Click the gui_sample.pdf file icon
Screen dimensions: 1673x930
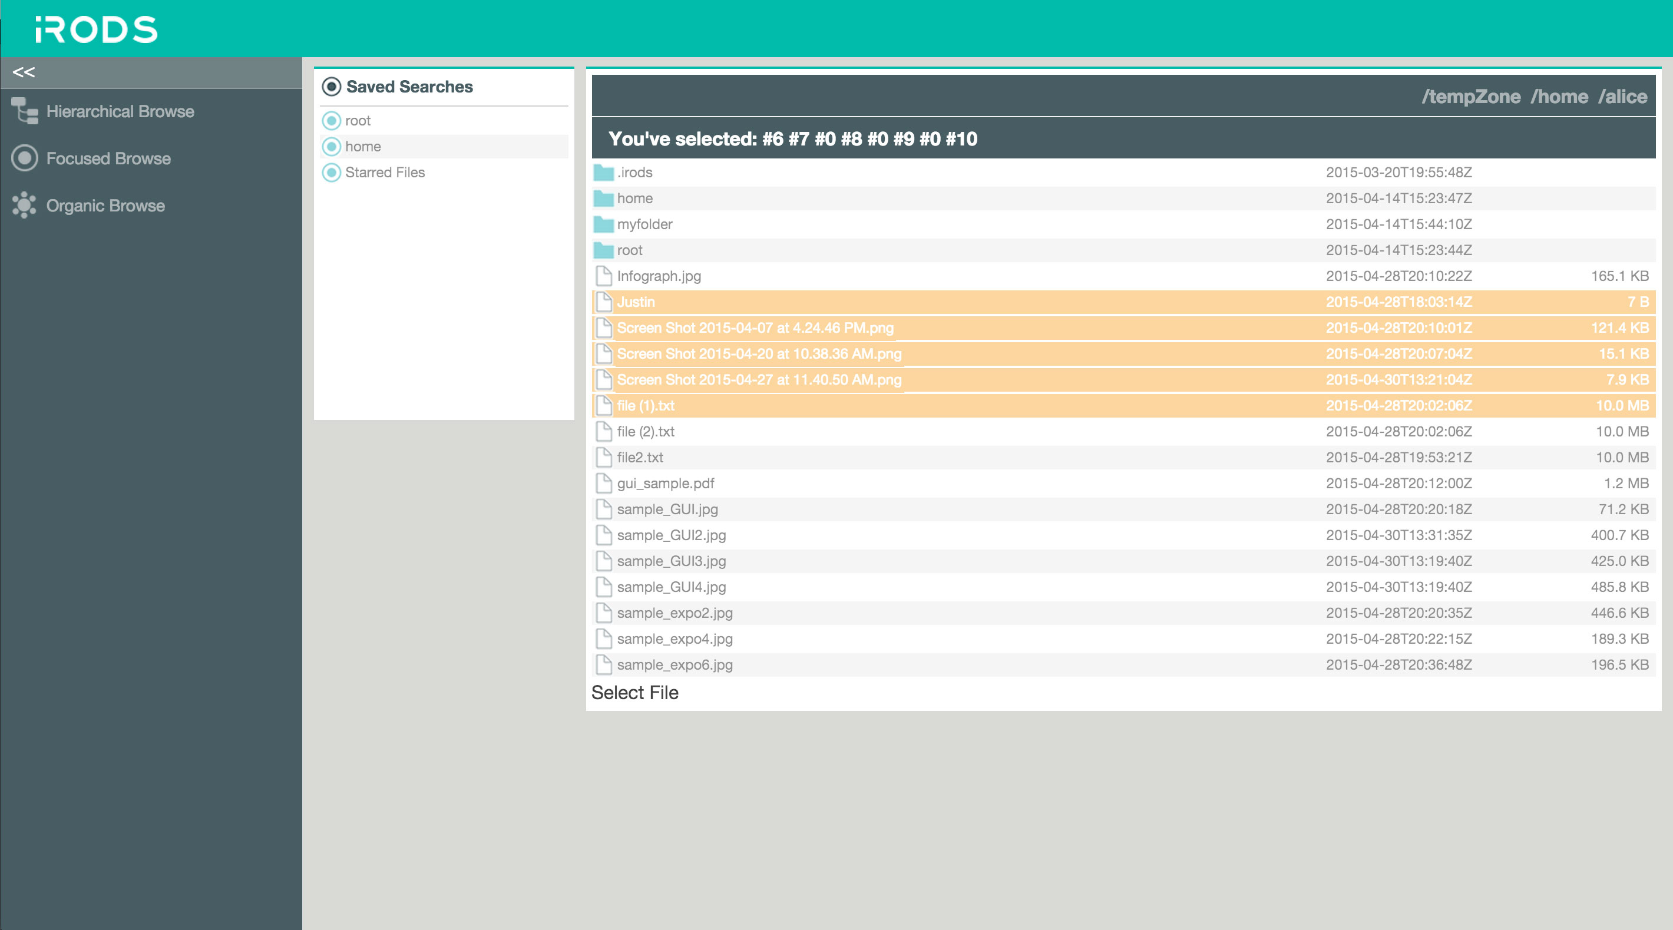(x=603, y=484)
